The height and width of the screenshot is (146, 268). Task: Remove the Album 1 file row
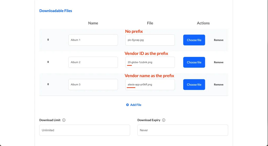[219, 40]
